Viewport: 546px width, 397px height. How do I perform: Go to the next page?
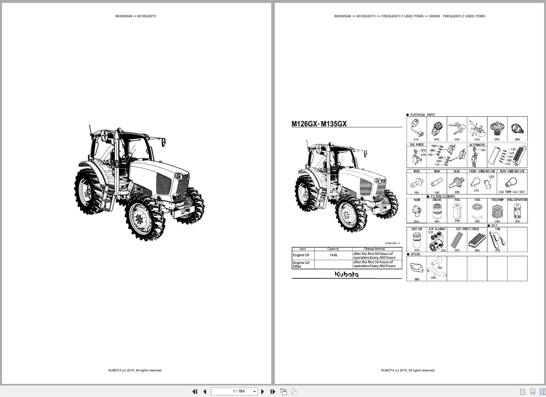click(263, 392)
